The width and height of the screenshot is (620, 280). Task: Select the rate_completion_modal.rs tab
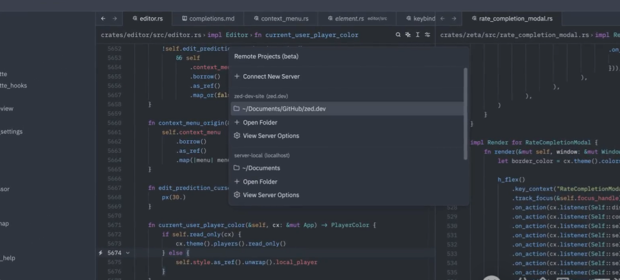[x=512, y=19]
